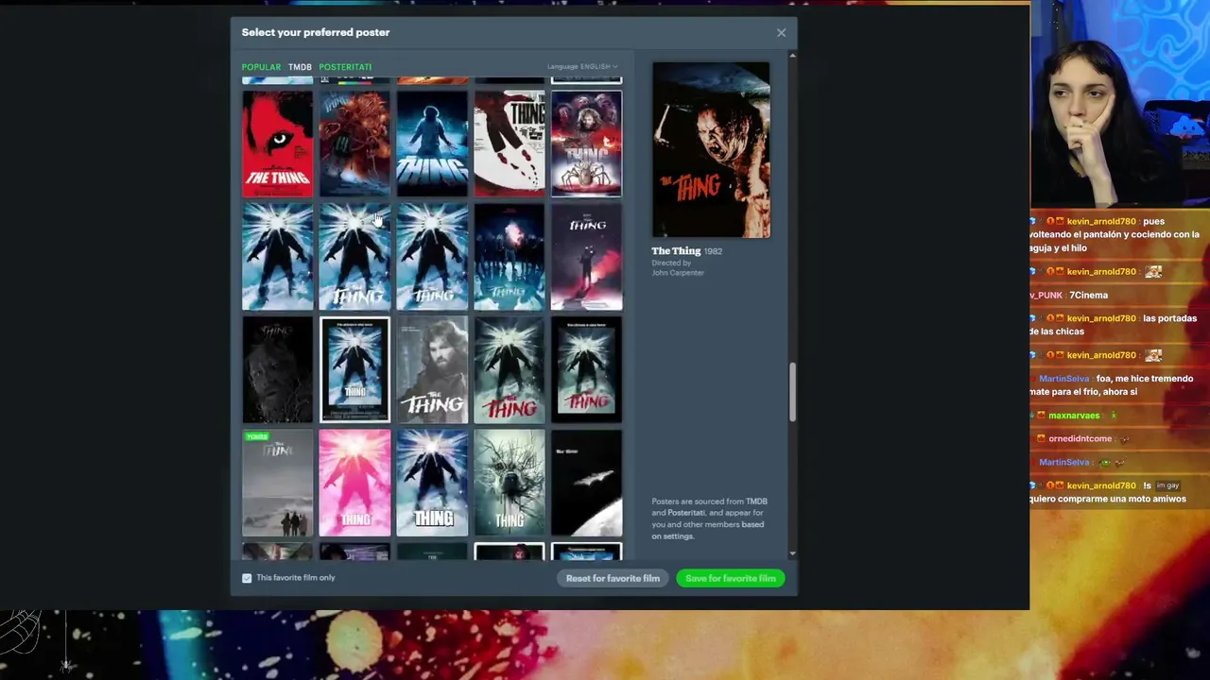Image resolution: width=1210 pixels, height=680 pixels.
Task: Click 'Save for favorite film' button
Action: pos(731,578)
